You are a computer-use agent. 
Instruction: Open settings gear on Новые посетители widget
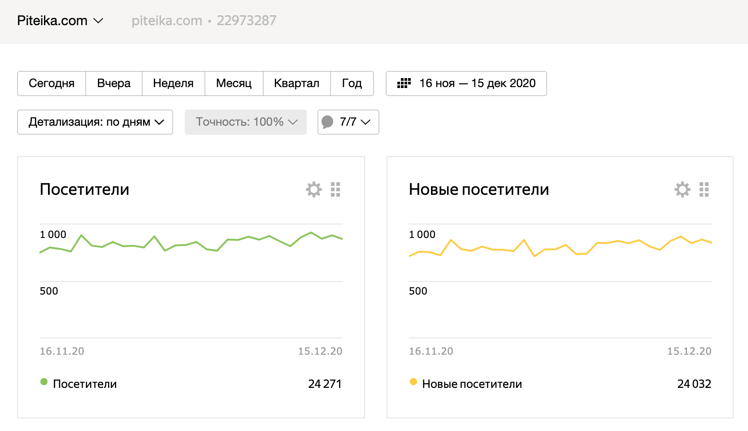coord(683,189)
